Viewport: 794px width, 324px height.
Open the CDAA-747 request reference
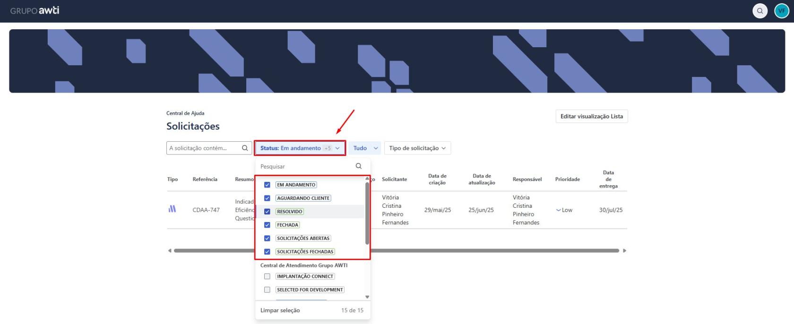coord(206,210)
